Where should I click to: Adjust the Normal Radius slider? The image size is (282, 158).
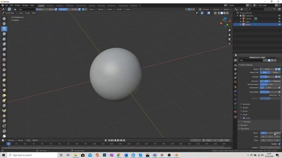click(x=270, y=84)
